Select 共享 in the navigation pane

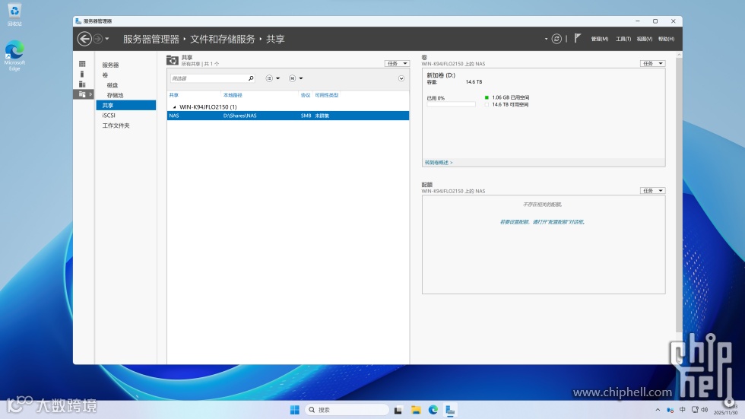click(126, 105)
